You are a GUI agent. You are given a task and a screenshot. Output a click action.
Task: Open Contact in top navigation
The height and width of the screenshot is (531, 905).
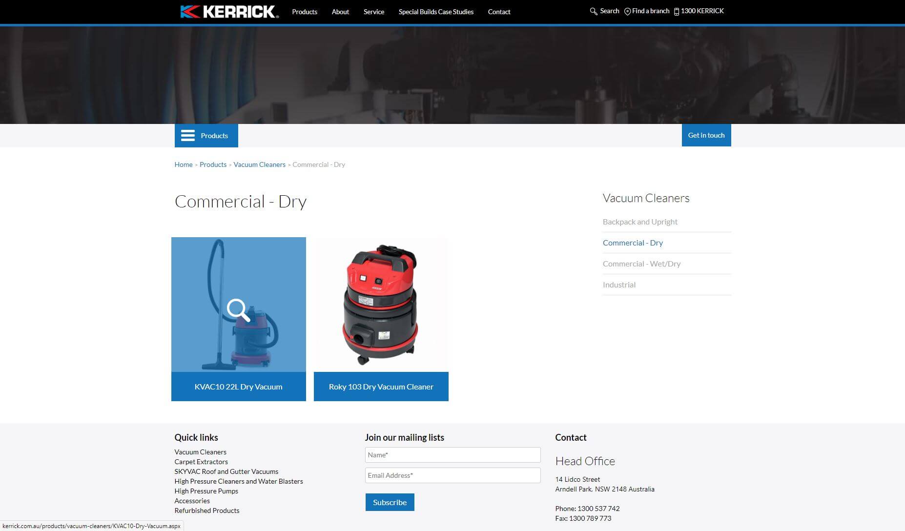[499, 12]
